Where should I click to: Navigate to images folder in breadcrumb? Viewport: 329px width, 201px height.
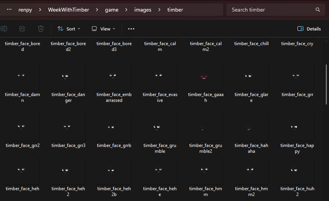click(x=143, y=10)
